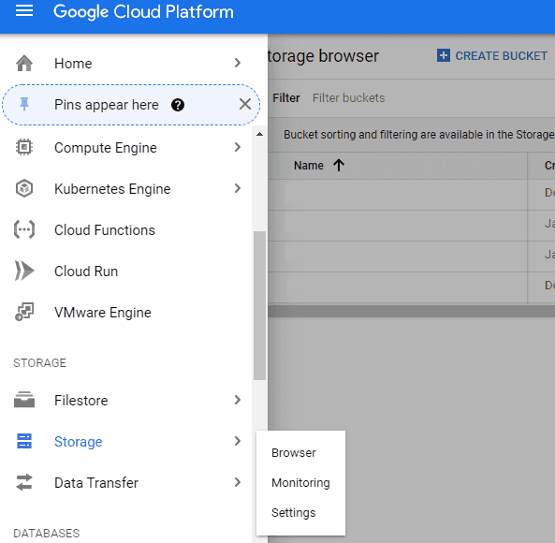
Task: Click the blue Storage icon
Action: (x=24, y=441)
